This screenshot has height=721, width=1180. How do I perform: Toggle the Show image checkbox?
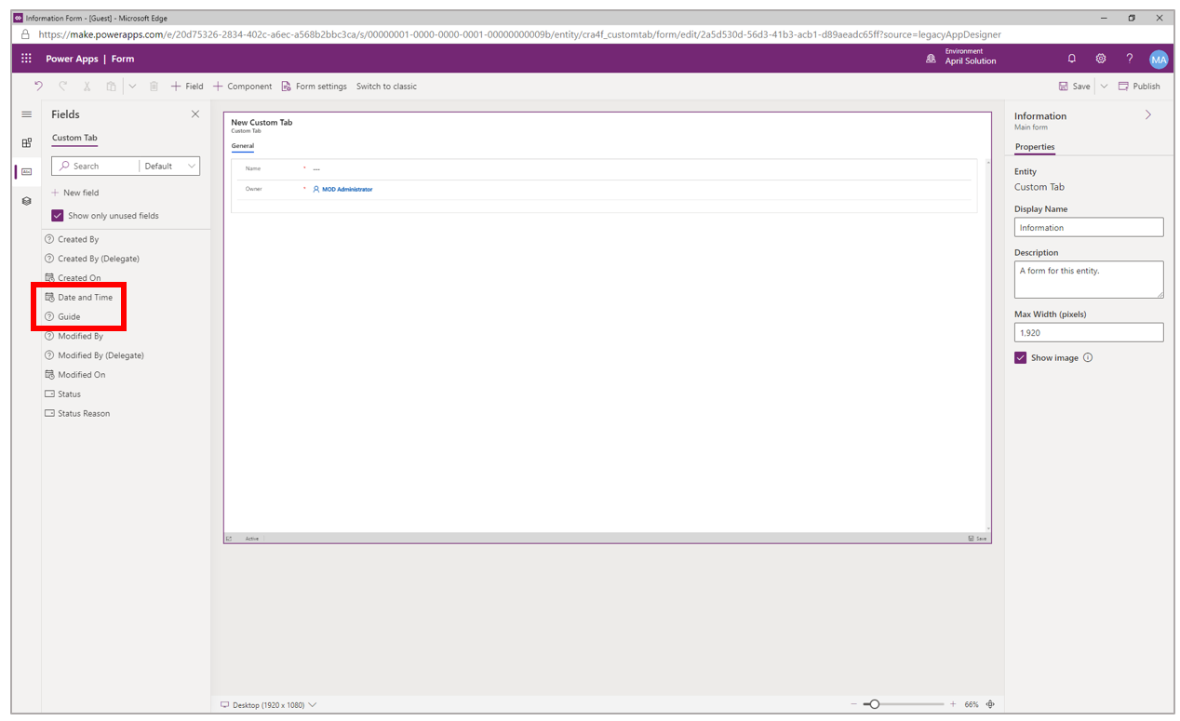[x=1020, y=357]
